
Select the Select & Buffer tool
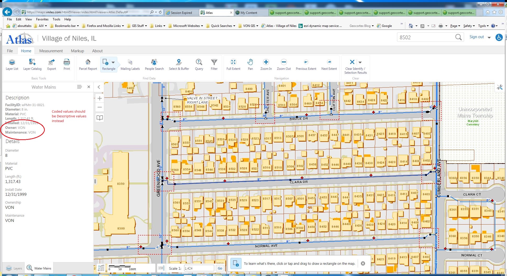click(x=179, y=65)
